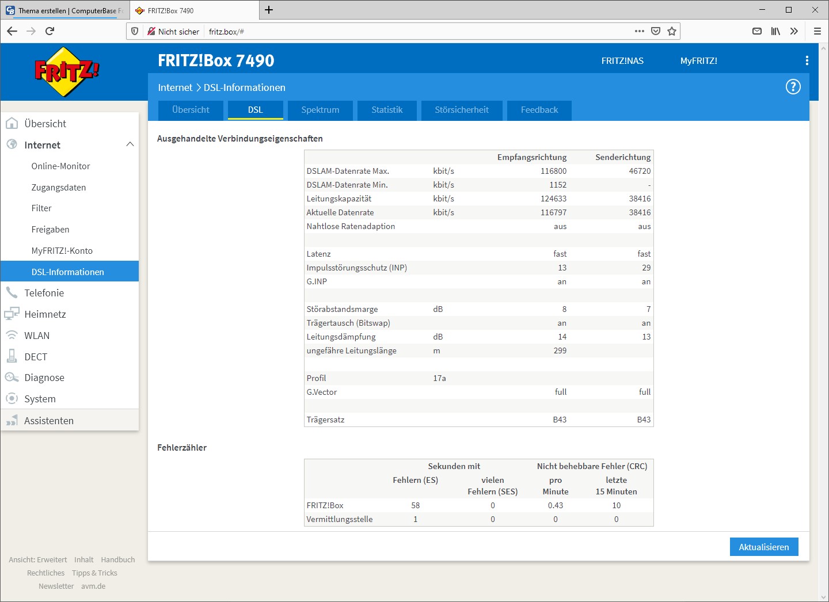This screenshot has width=829, height=602.
Task: Click the Übersicht house icon in sidebar
Action: click(12, 123)
